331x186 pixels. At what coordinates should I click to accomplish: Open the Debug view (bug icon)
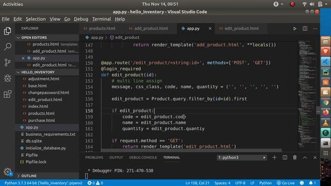8,78
